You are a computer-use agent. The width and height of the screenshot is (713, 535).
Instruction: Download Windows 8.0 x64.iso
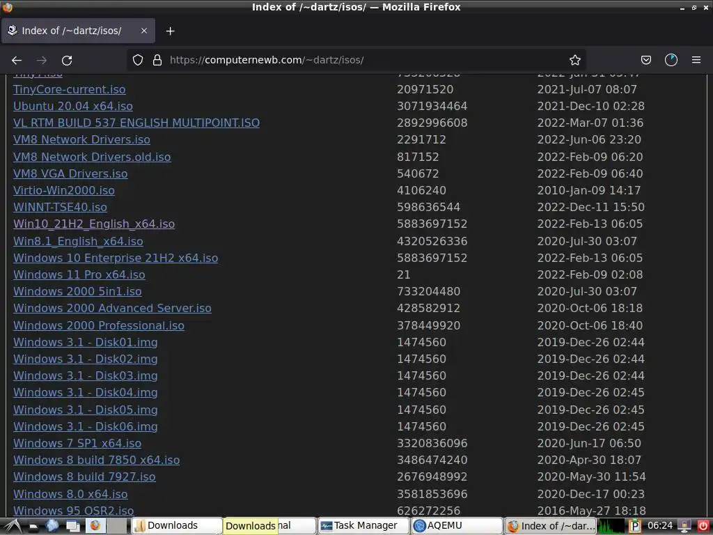pyautogui.click(x=70, y=494)
